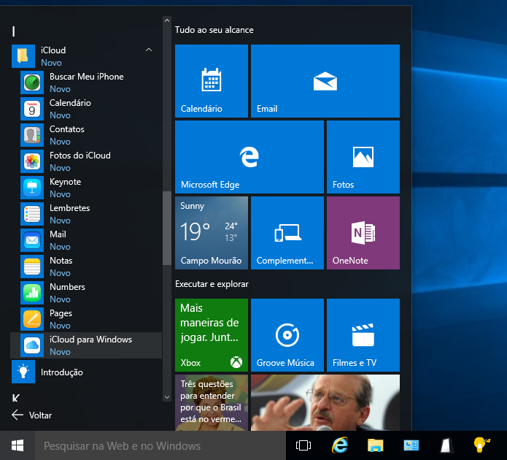Select the Introdução entry label
Image resolution: width=507 pixels, height=460 pixels.
(x=62, y=372)
